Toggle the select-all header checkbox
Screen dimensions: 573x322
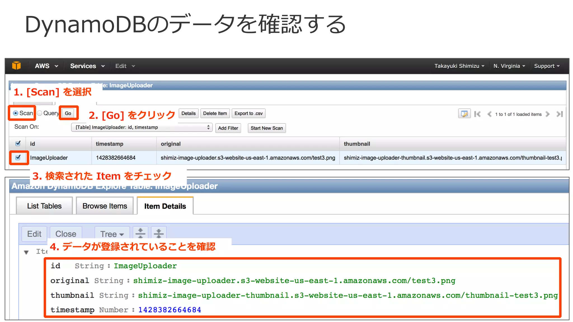tap(18, 143)
